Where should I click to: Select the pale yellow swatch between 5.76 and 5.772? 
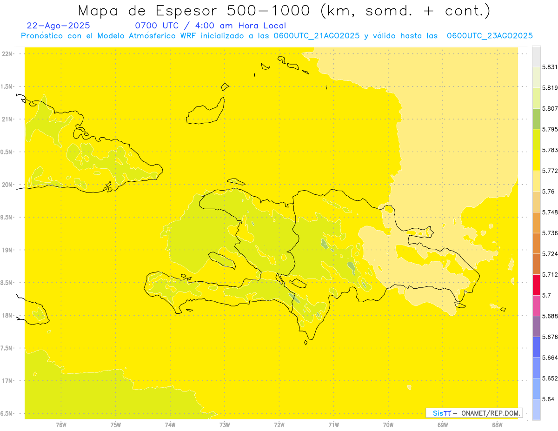pyautogui.click(x=536, y=181)
